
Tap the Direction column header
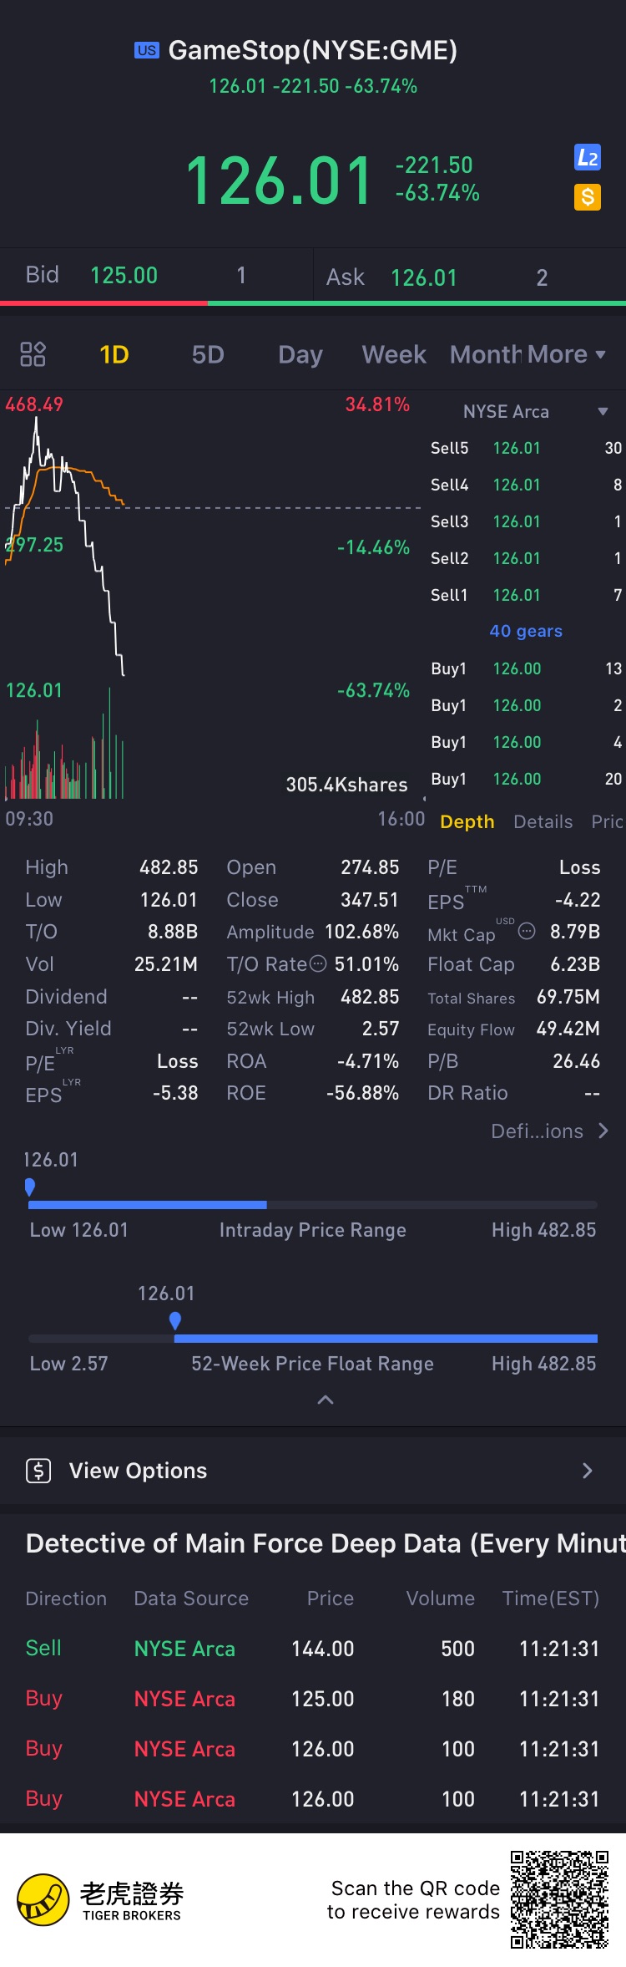(66, 1599)
